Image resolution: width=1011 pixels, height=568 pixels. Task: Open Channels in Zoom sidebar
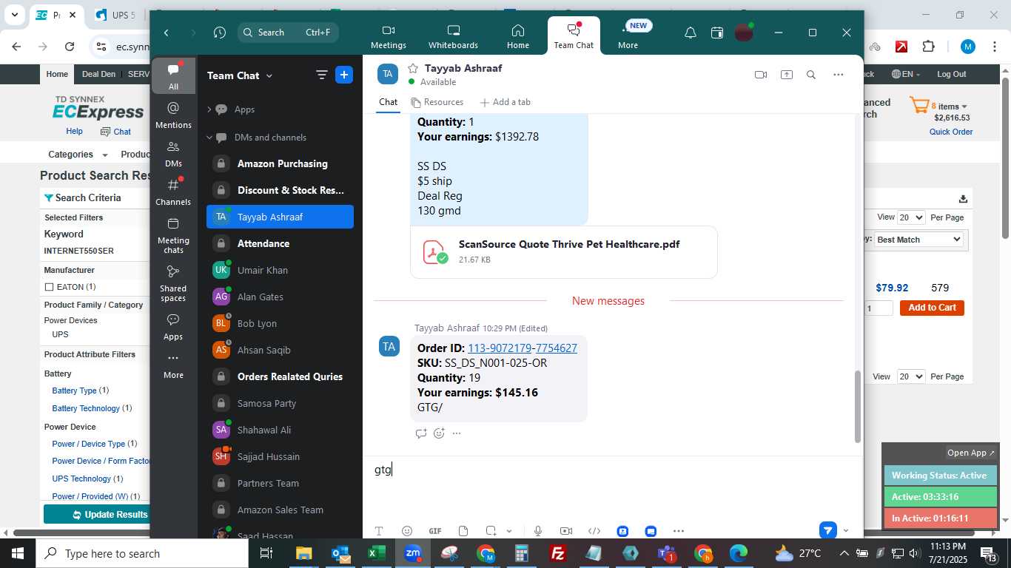[x=173, y=192]
